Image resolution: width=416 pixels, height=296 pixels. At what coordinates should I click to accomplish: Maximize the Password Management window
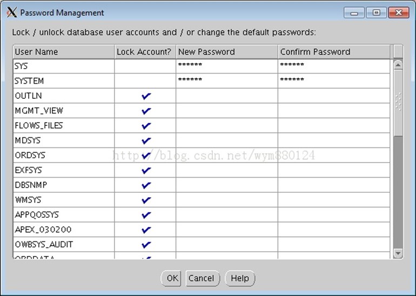coord(376,12)
